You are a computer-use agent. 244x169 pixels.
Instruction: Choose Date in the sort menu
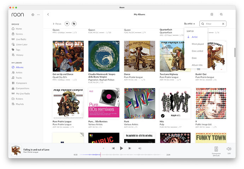pos(194,58)
